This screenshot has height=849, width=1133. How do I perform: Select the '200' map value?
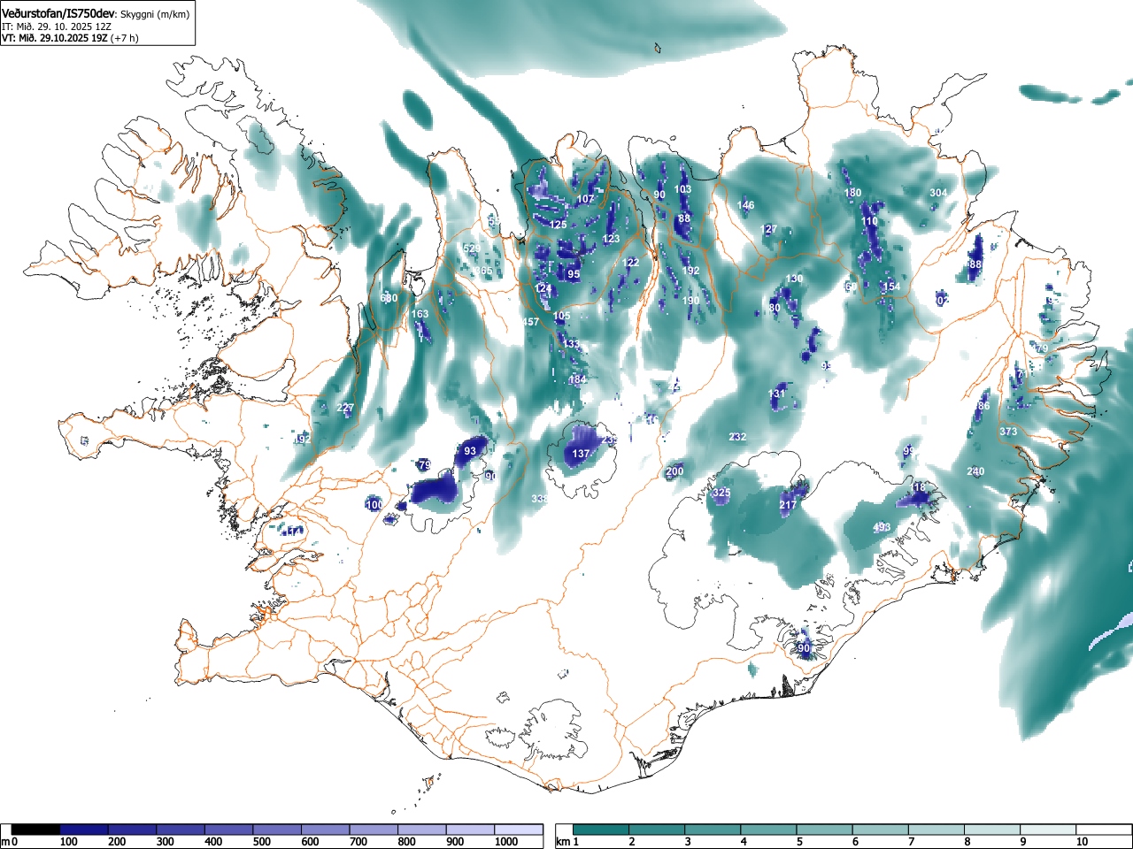[x=674, y=471]
